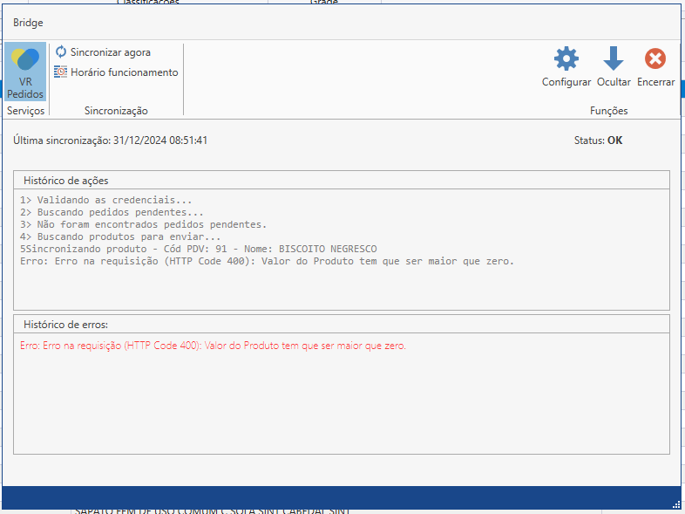685x514 pixels.
Task: Click the Sincronização group label
Action: (x=116, y=111)
